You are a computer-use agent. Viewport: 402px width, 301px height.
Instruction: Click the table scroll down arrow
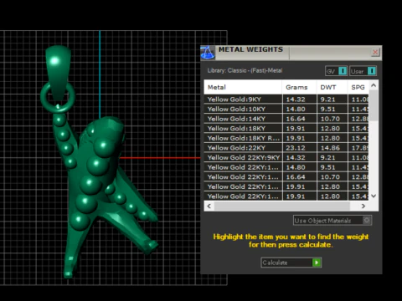click(374, 196)
